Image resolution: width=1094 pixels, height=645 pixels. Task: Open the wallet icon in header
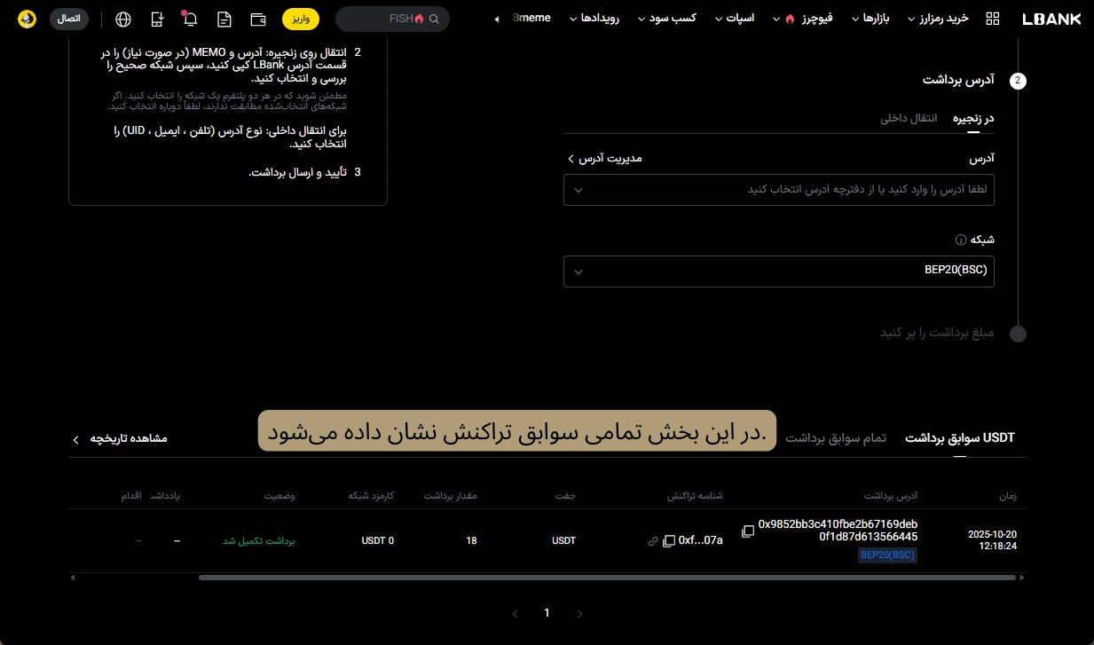[x=259, y=19]
